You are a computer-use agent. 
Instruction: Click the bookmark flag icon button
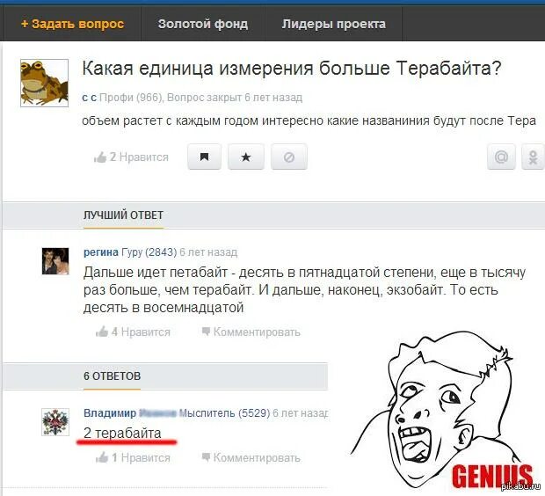coord(204,157)
